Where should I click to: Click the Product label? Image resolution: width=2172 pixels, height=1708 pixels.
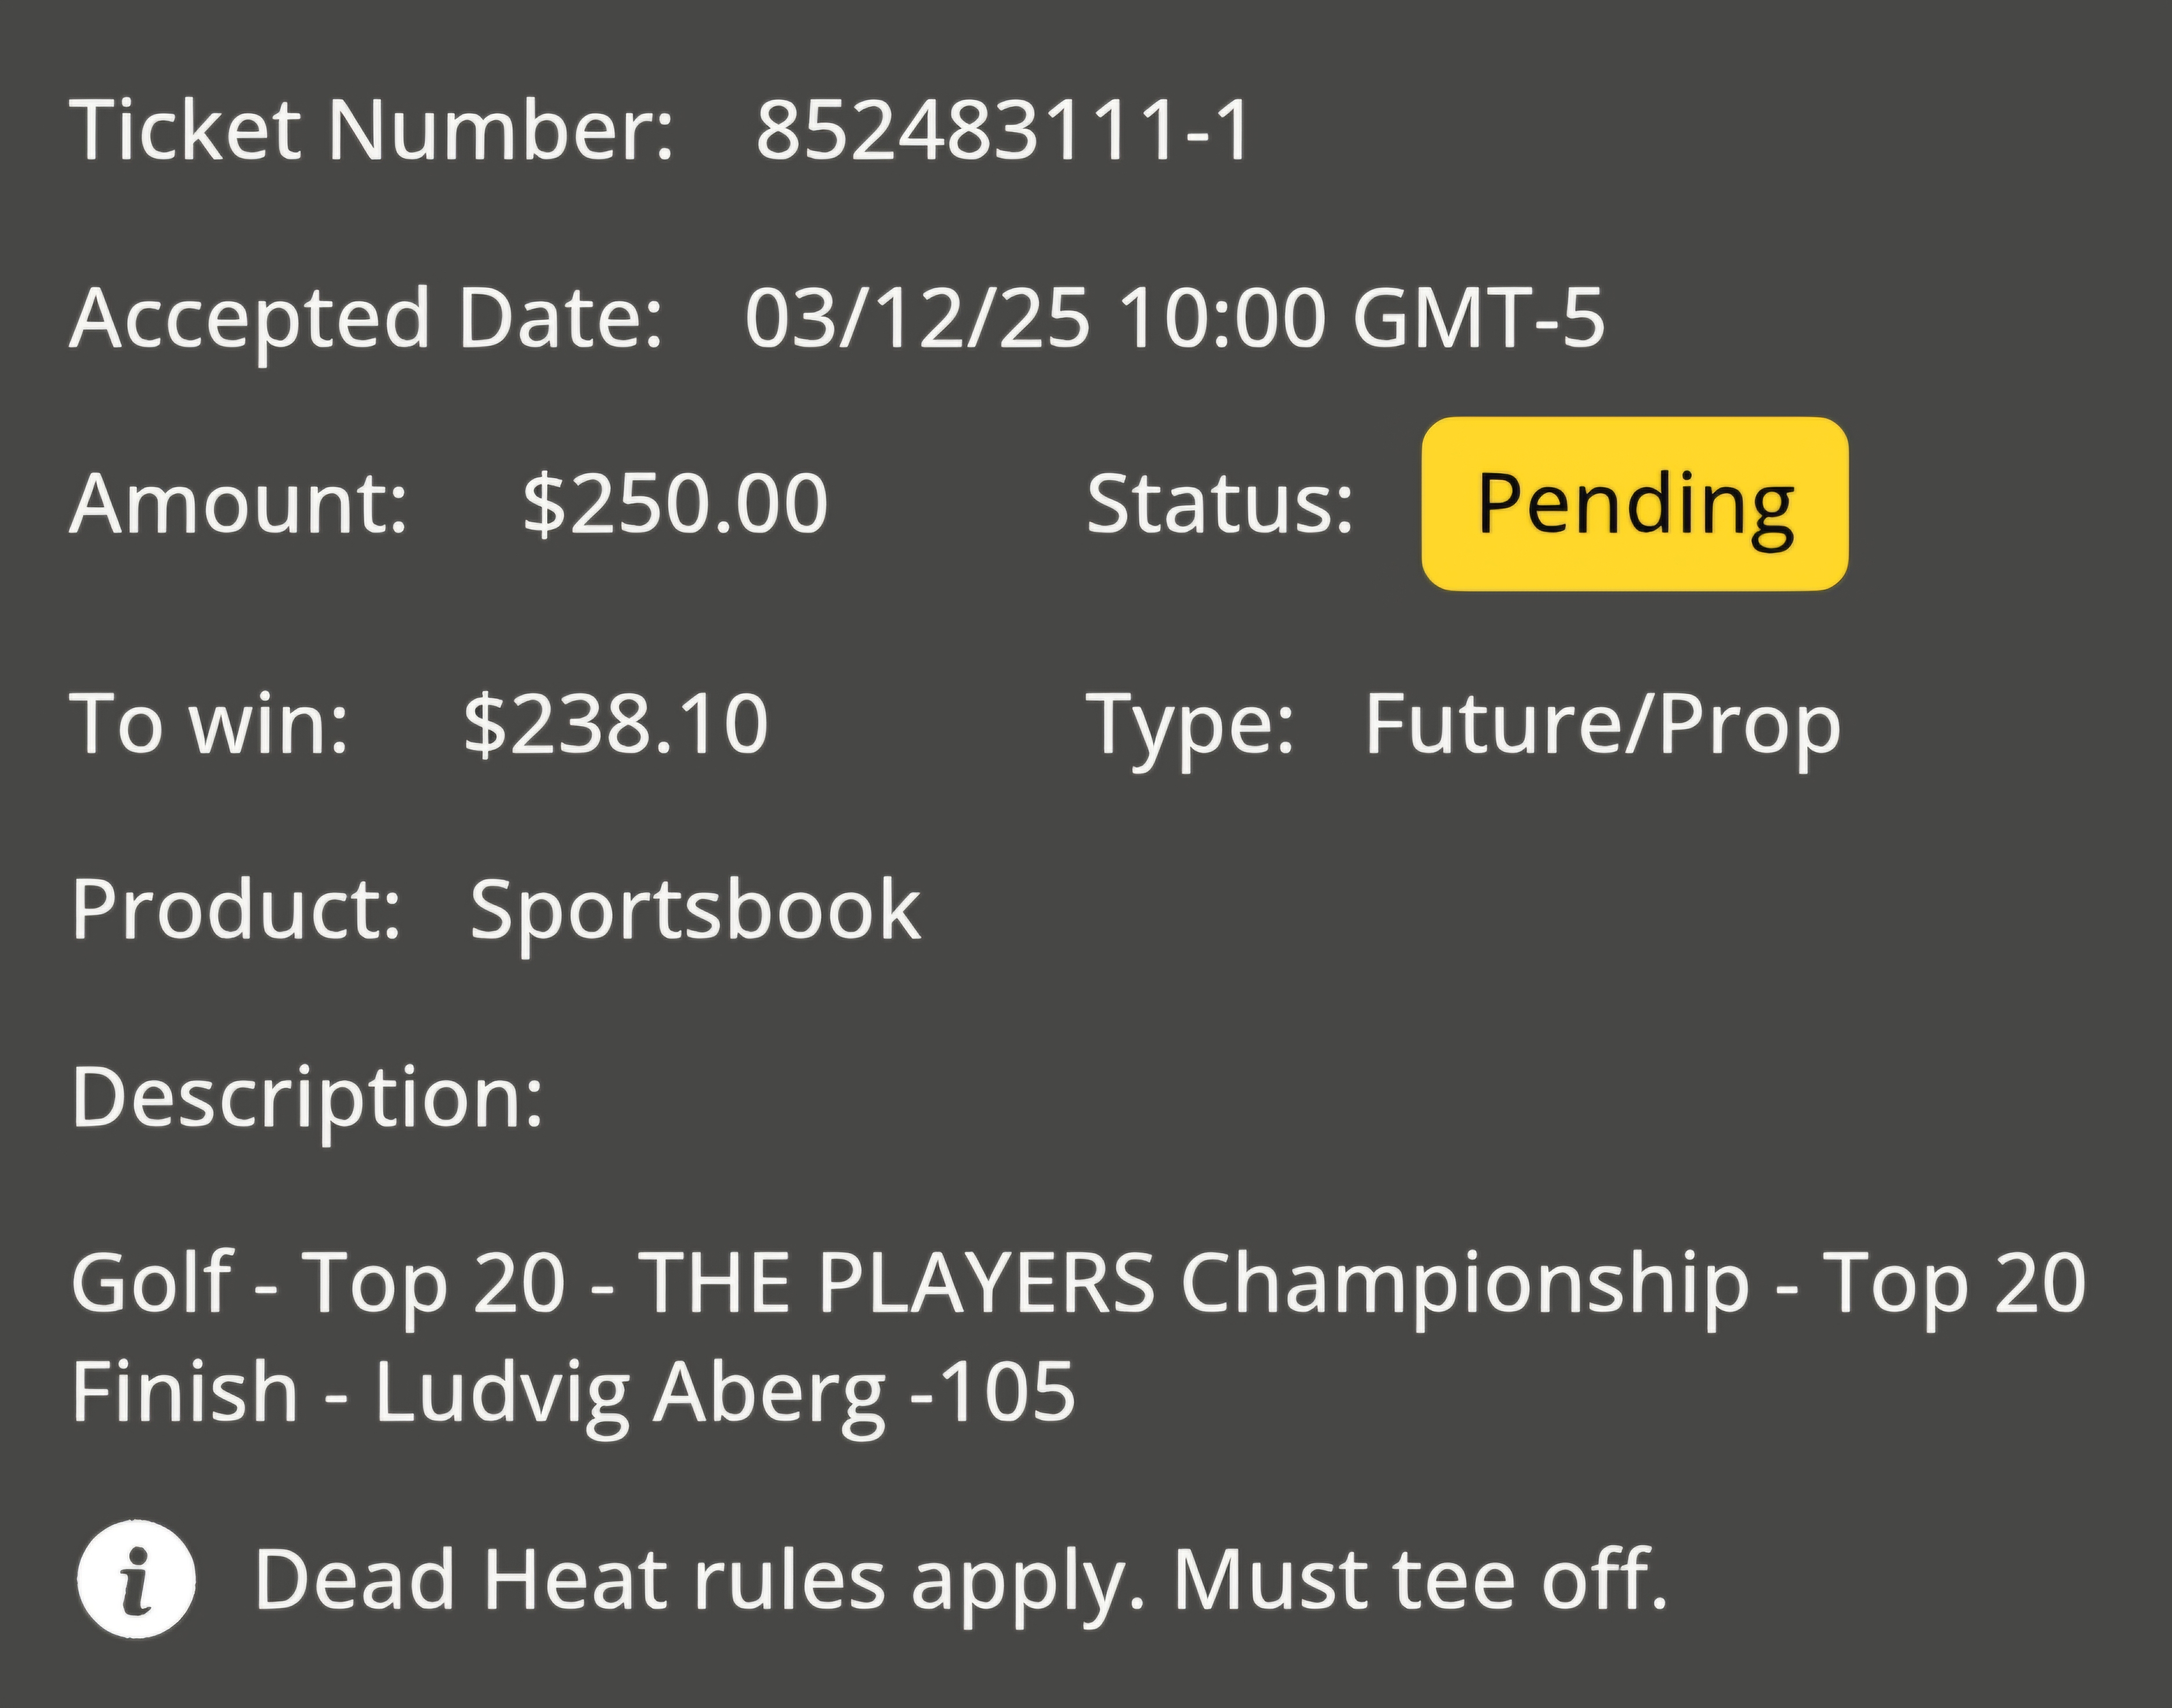237,909
